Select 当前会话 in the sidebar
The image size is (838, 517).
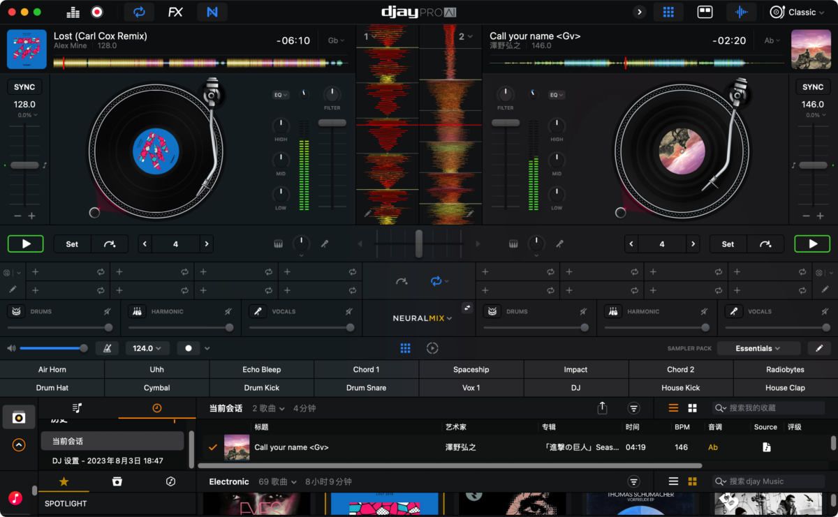click(x=112, y=441)
